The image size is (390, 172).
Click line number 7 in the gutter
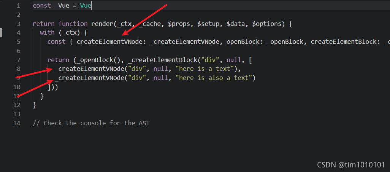point(18,60)
